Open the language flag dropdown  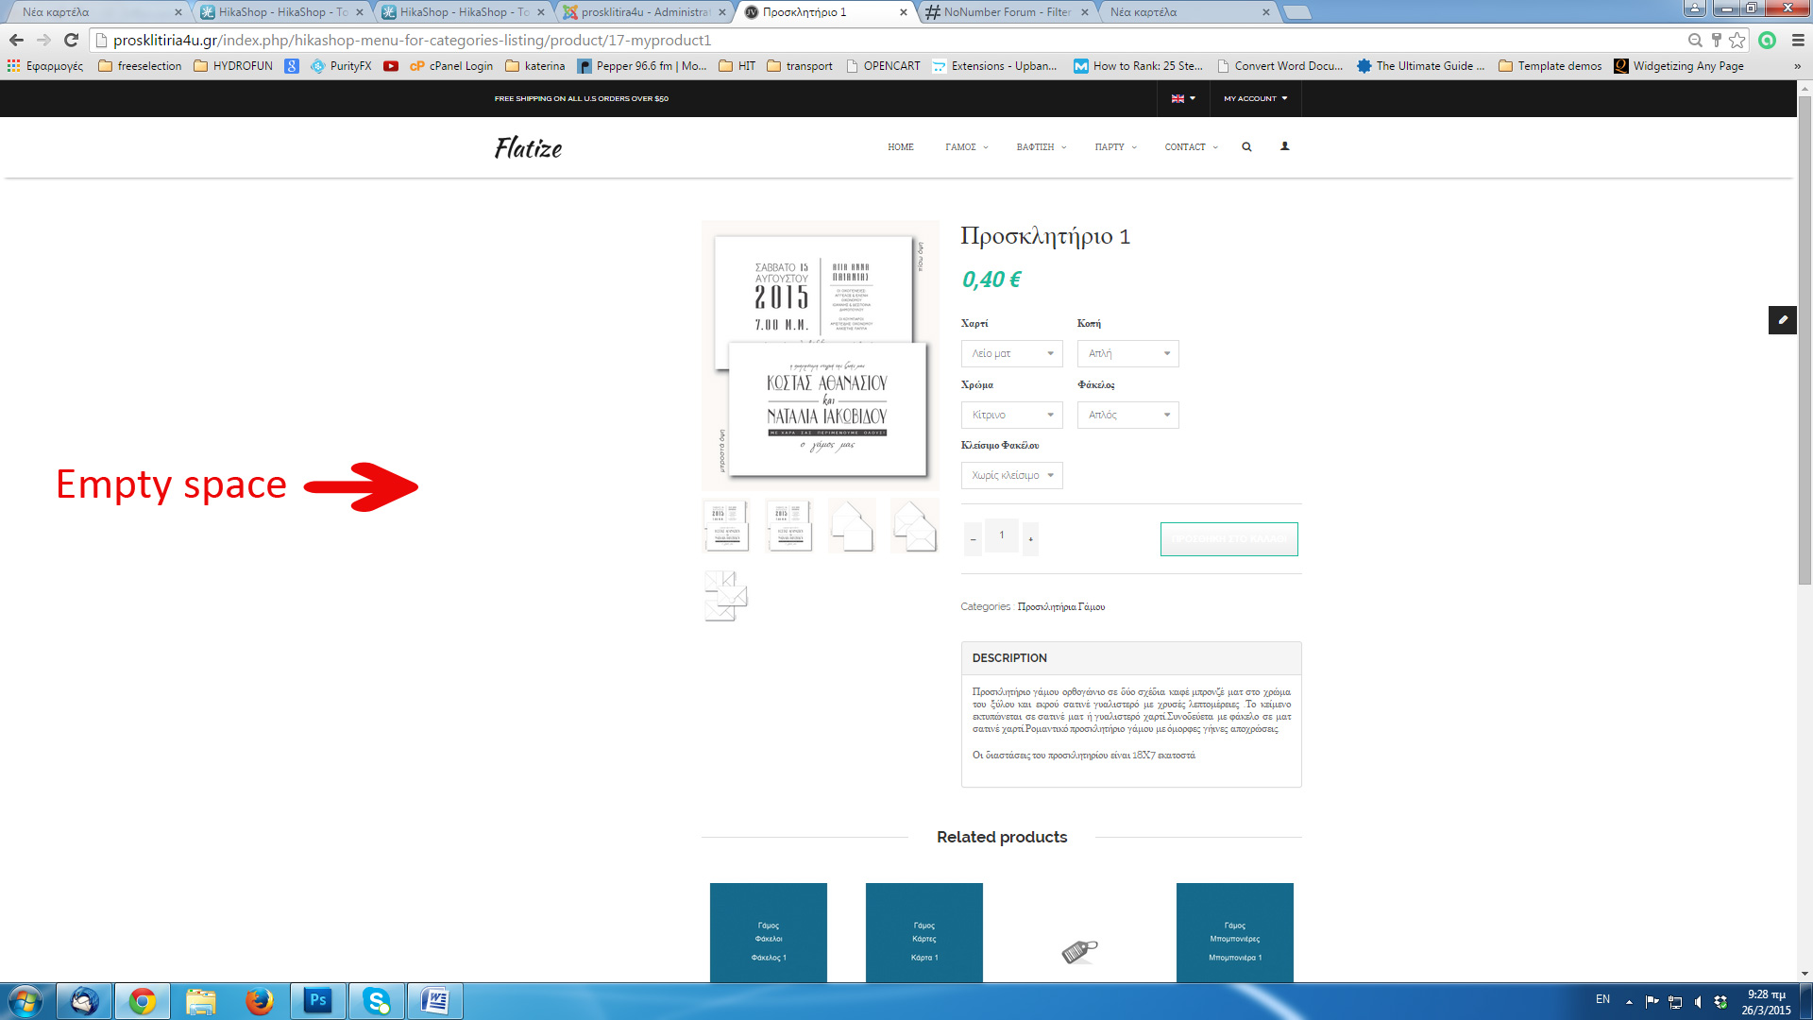1182,98
